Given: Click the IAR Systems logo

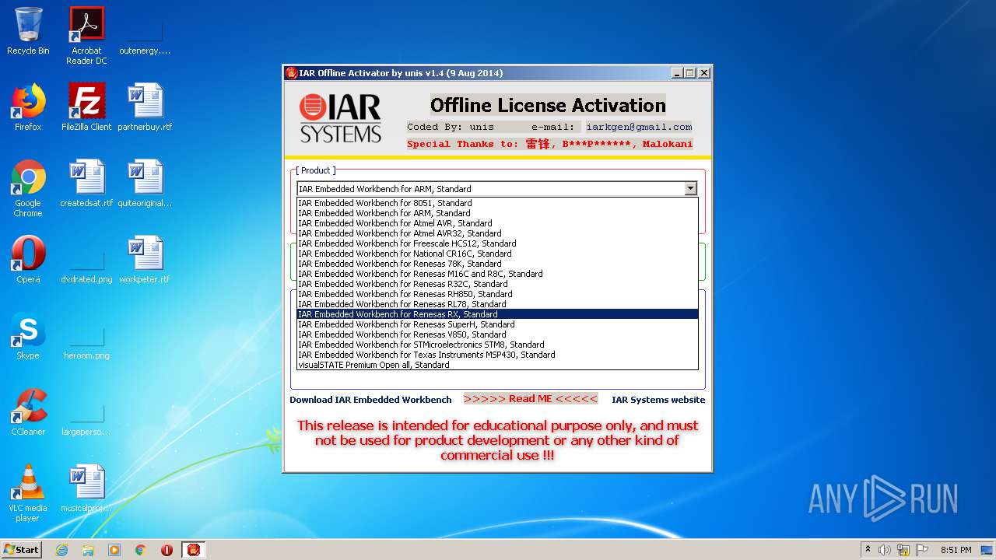Looking at the screenshot, I should tap(341, 118).
